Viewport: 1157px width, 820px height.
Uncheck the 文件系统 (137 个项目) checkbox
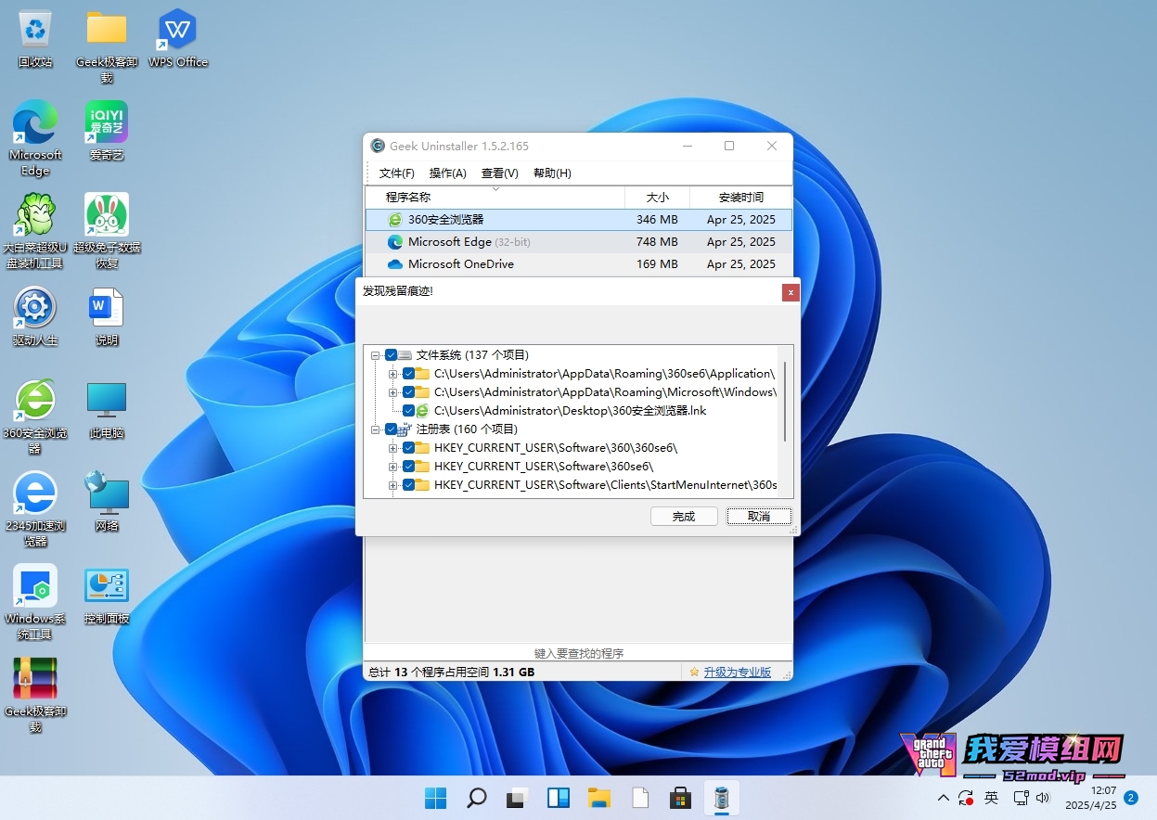391,355
